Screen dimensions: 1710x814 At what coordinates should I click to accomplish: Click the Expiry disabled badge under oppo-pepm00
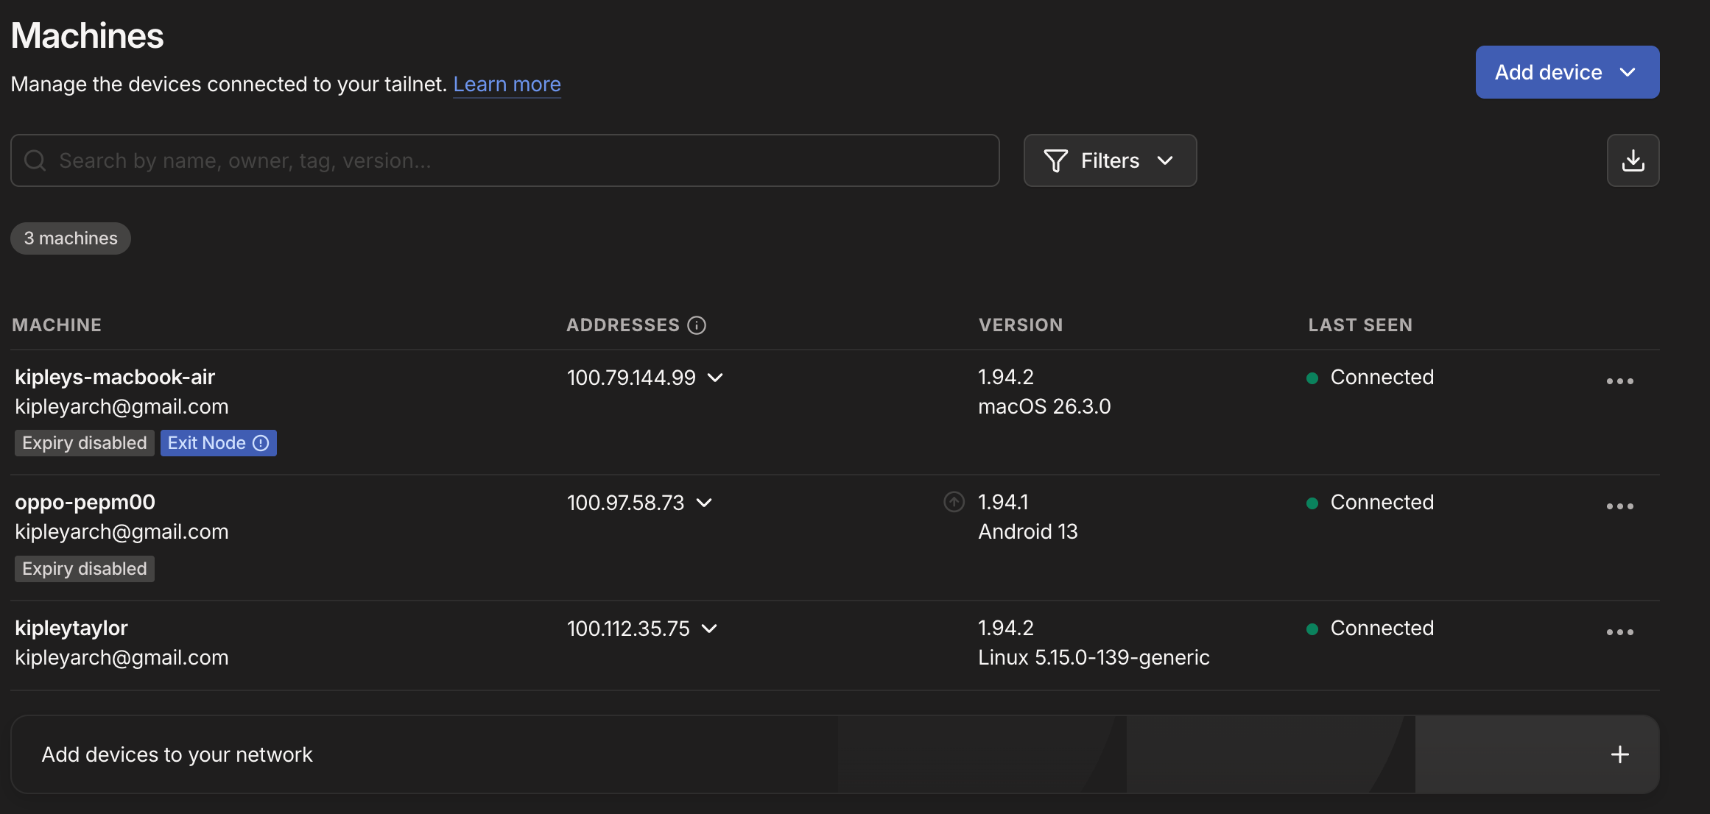pyautogui.click(x=85, y=569)
